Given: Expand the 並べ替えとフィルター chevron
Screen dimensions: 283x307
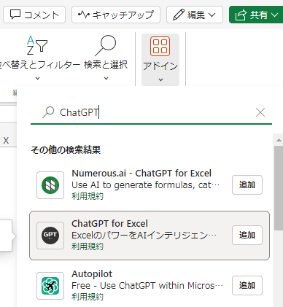Looking at the screenshot, I should coord(37,78).
